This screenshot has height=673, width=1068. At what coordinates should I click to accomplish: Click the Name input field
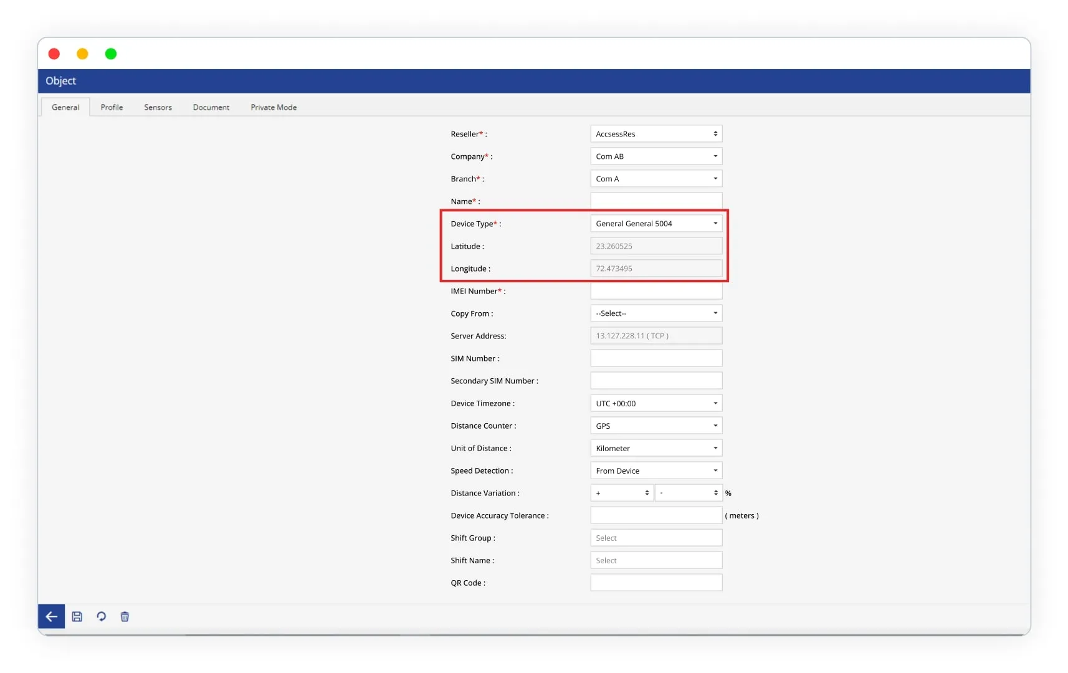click(x=656, y=201)
